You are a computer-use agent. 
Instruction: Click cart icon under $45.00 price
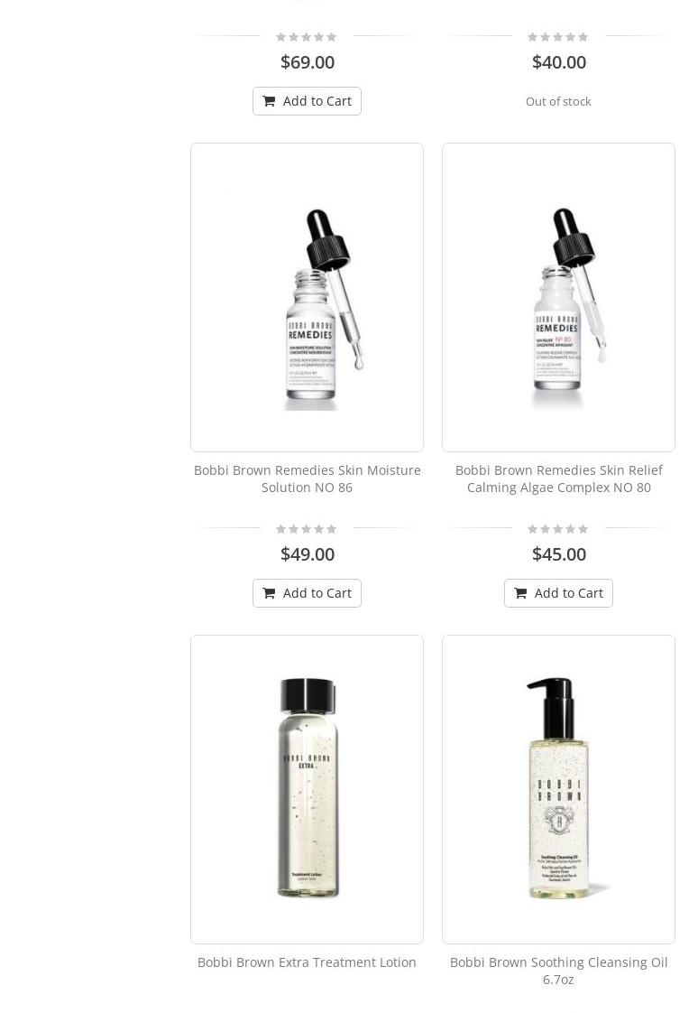[x=520, y=593]
